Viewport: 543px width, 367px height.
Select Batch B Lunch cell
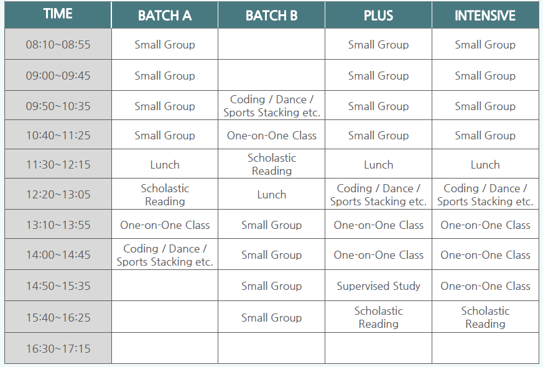271,194
